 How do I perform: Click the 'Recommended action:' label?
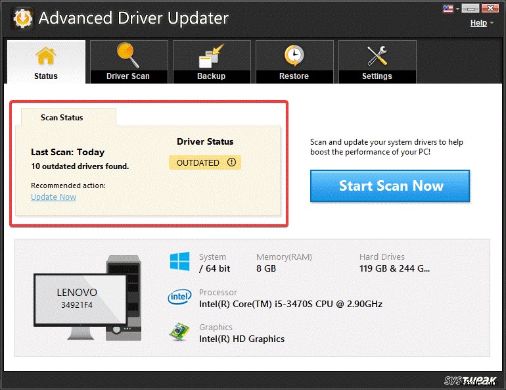pos(68,185)
